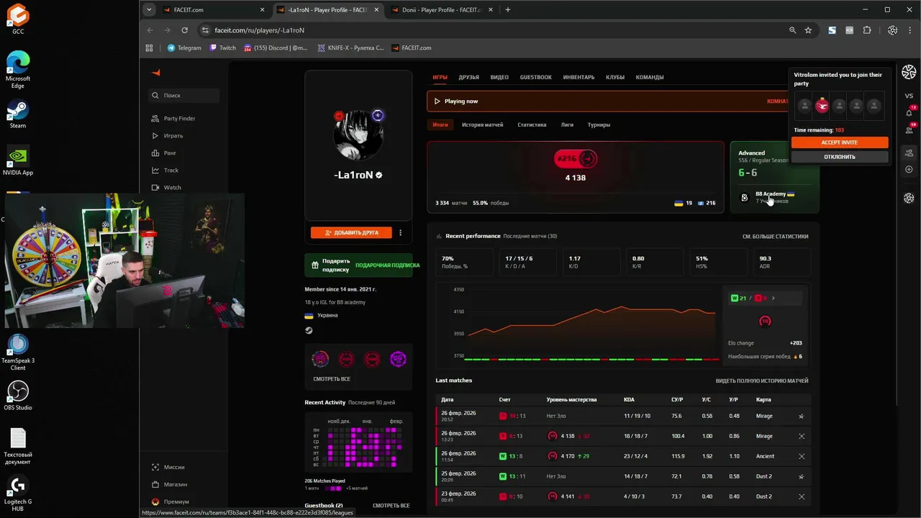Screen dimensions: 921x518
Task: Open the VS icon in the right rail
Action: click(909, 96)
